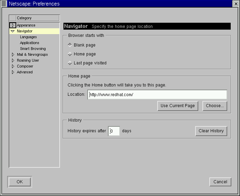The width and height of the screenshot is (240, 196).
Task: Collapse the Navigator category arrow
Action: coord(13,31)
